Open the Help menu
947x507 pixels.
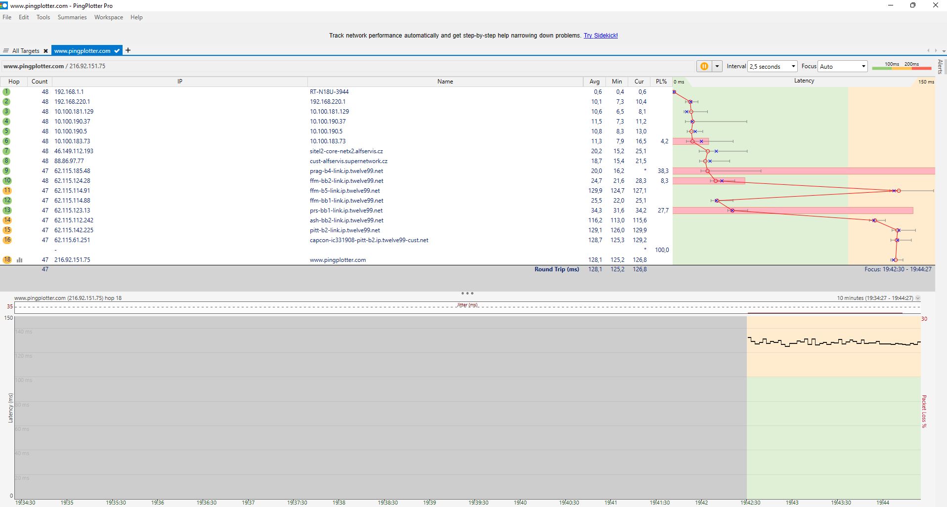coord(136,17)
